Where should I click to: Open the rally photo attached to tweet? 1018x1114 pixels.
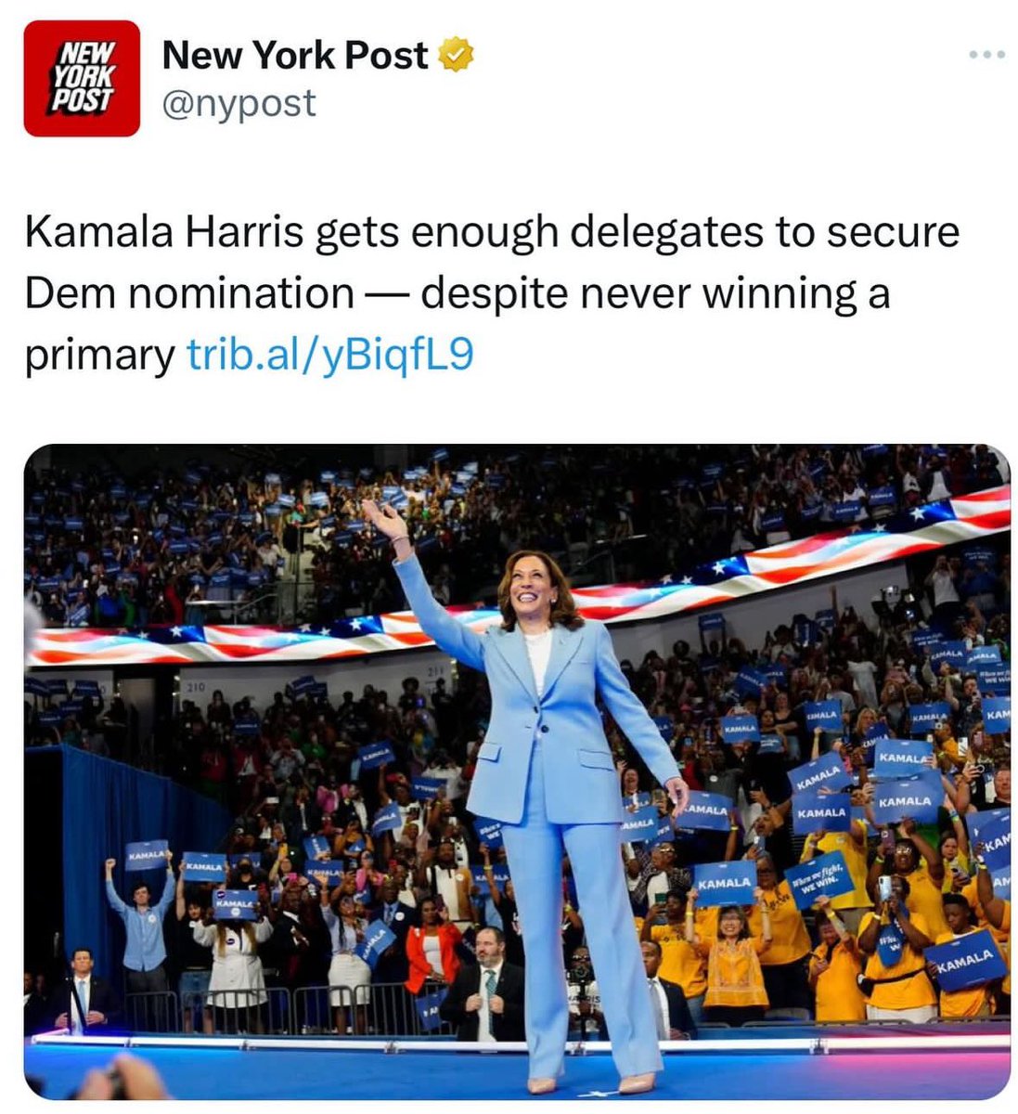pos(517,772)
